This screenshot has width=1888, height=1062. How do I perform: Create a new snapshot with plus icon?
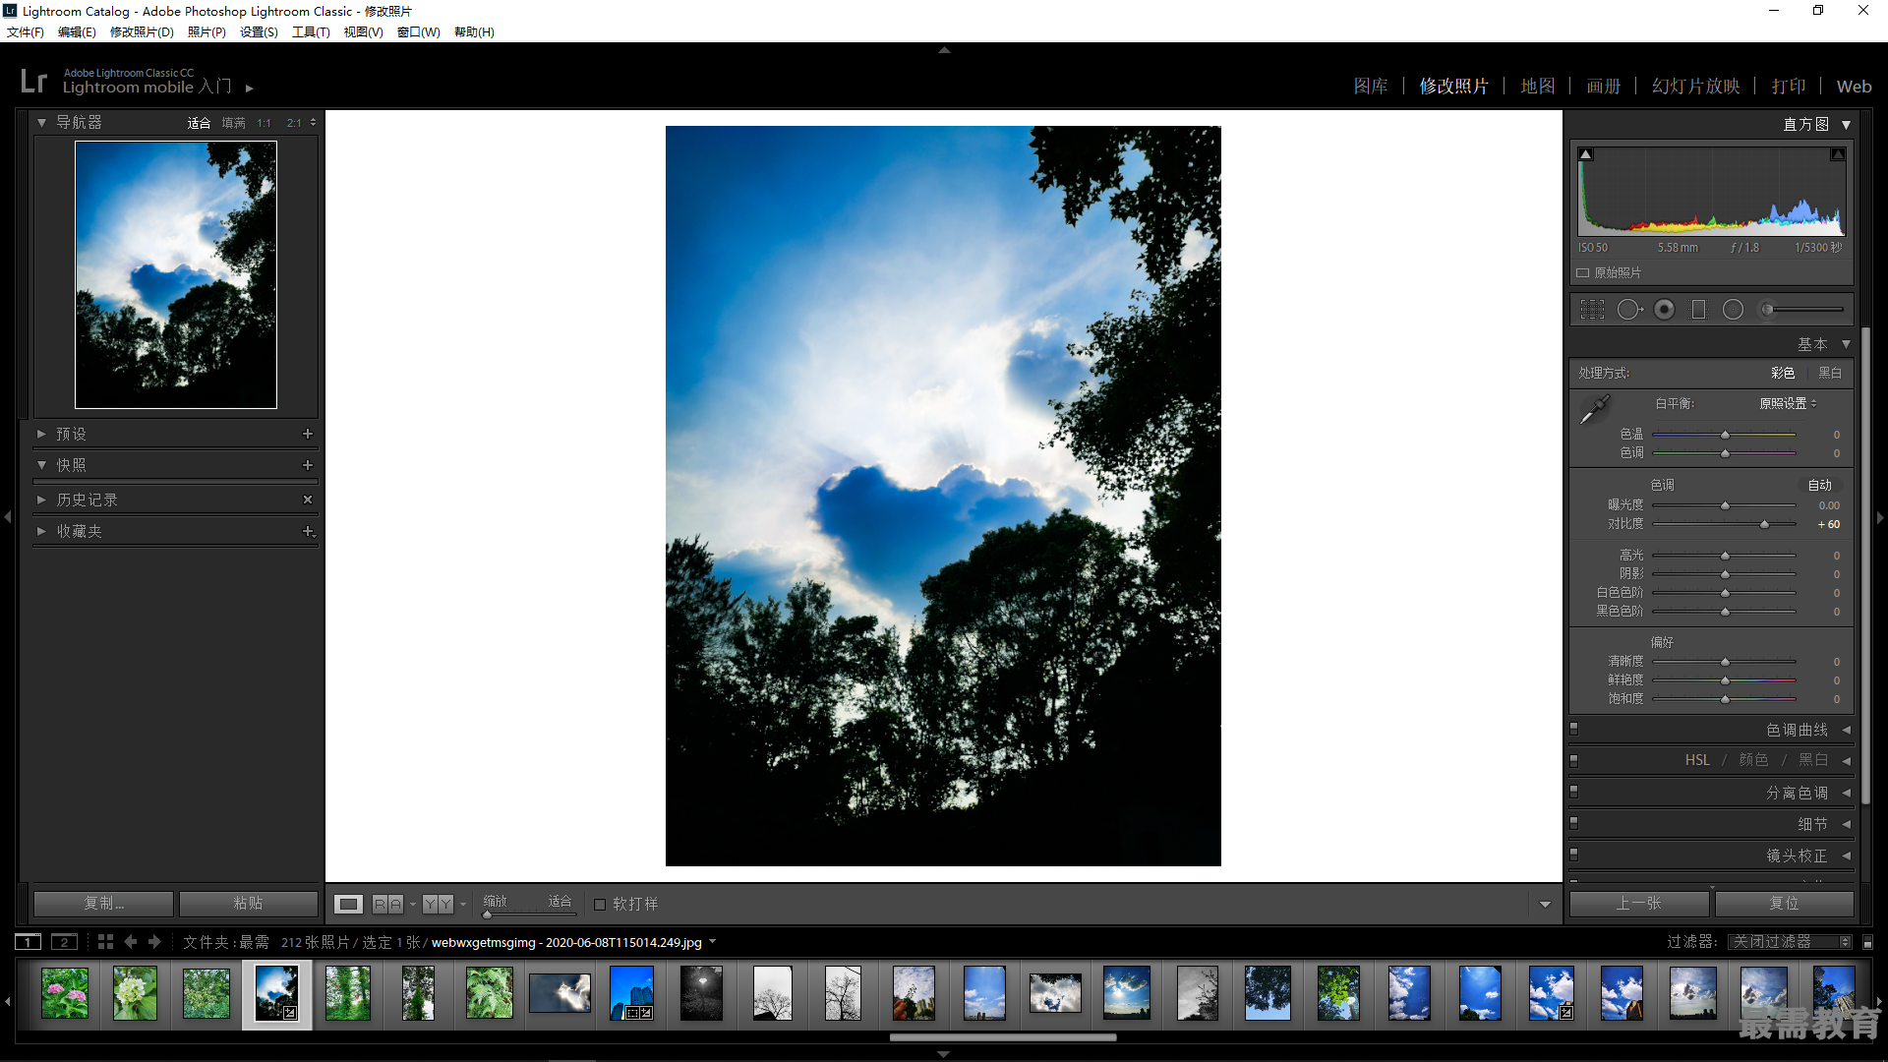308,465
